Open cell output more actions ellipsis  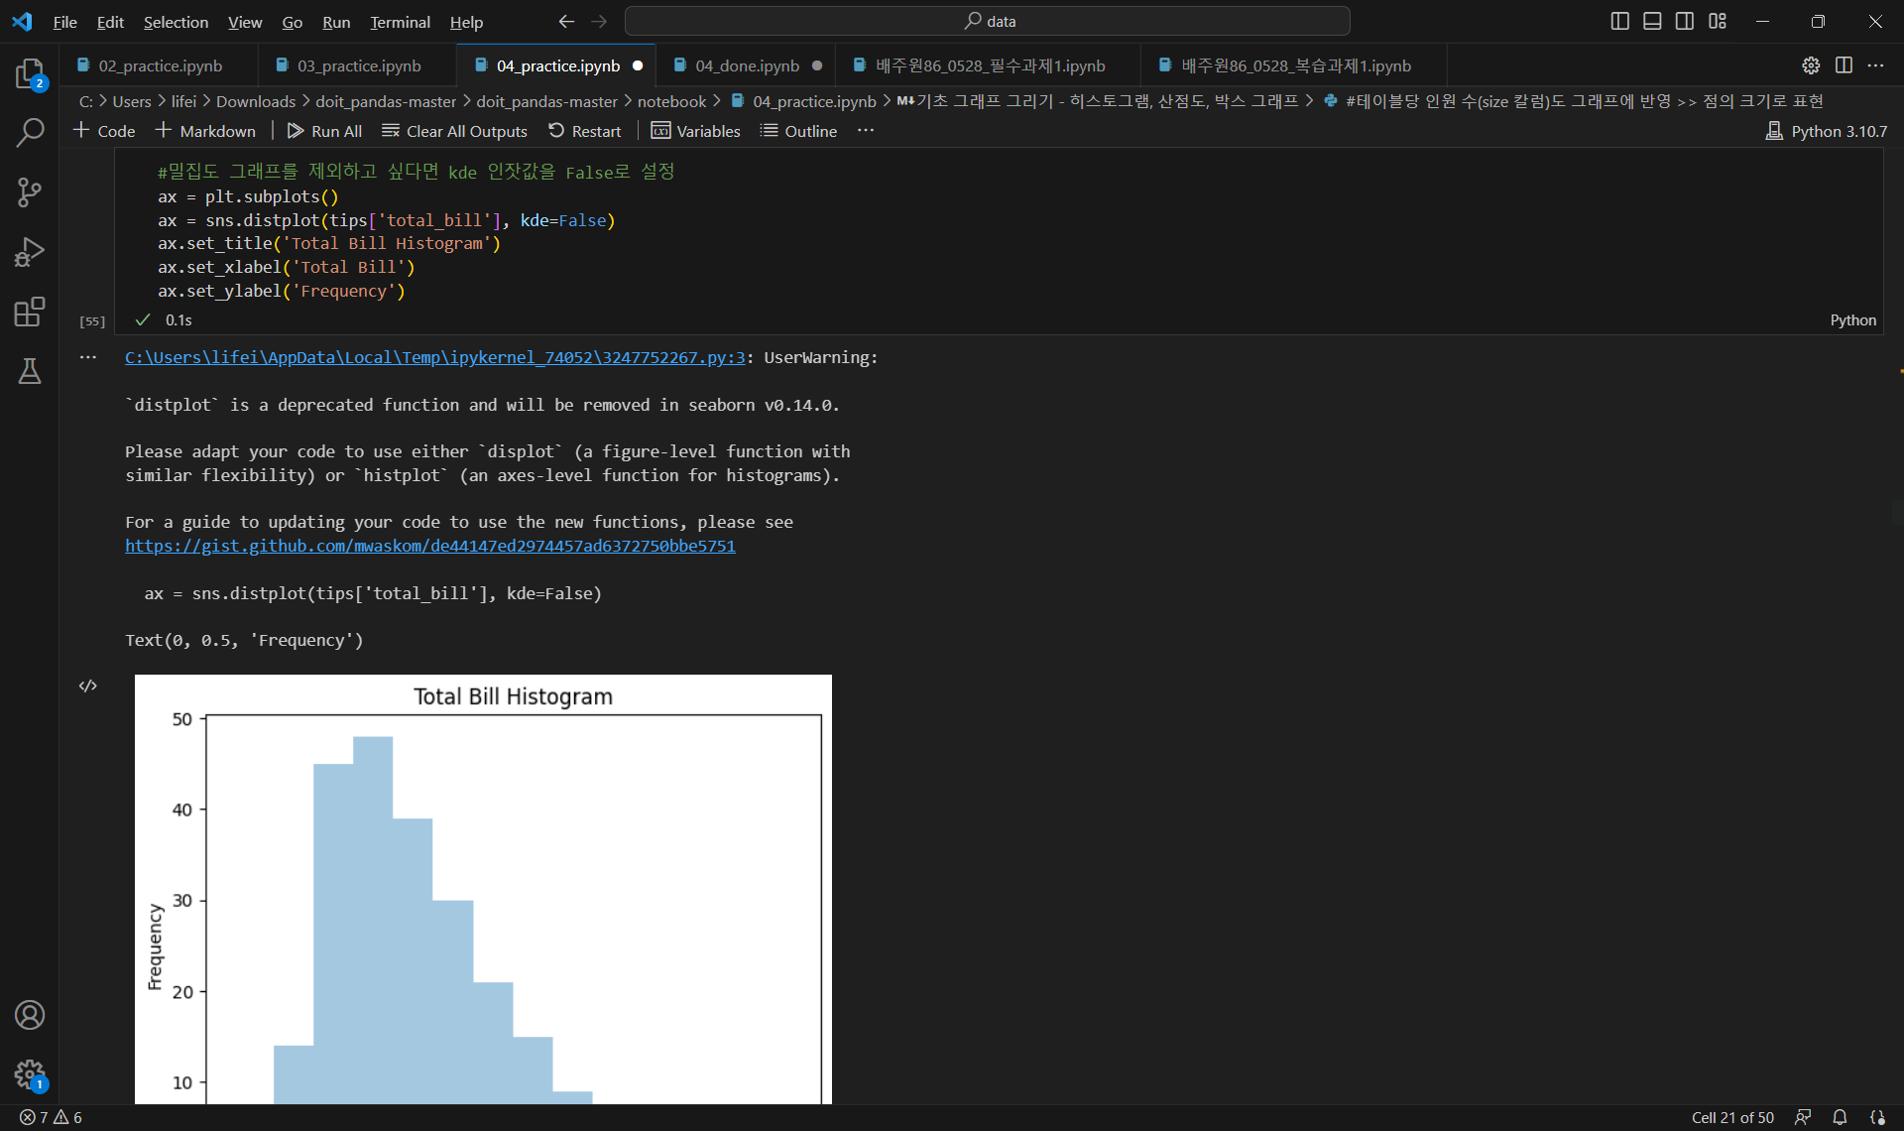[x=88, y=357]
